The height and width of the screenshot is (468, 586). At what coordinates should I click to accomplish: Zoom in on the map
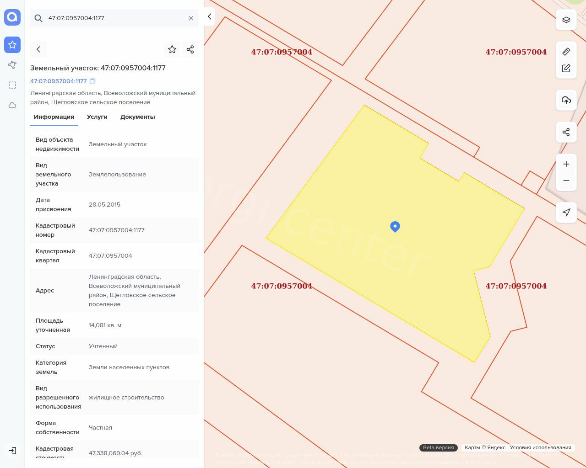click(566, 164)
